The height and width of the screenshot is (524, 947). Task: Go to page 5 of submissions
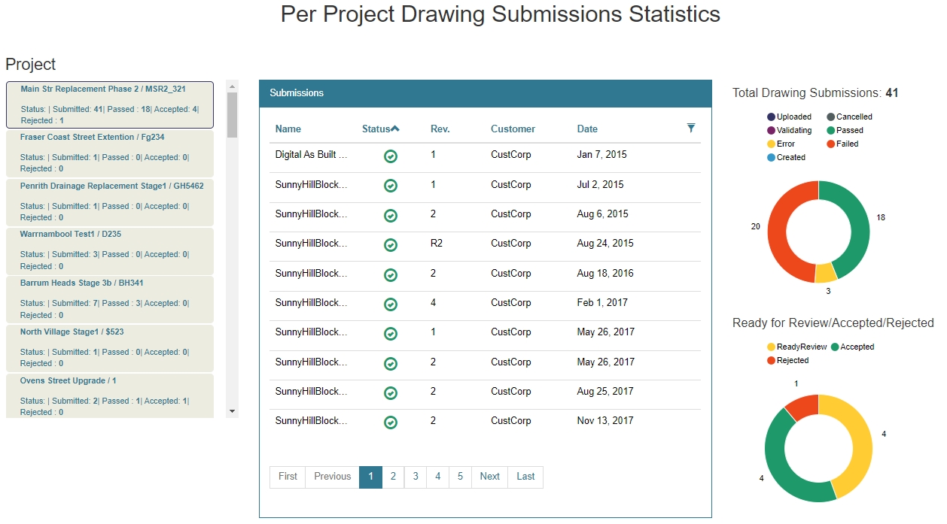[x=460, y=477]
